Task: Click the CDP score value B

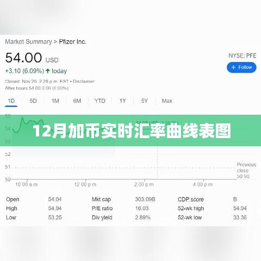Action: 235,200
